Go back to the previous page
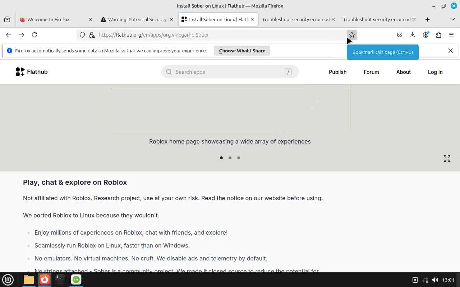The image size is (460, 287). point(9,35)
